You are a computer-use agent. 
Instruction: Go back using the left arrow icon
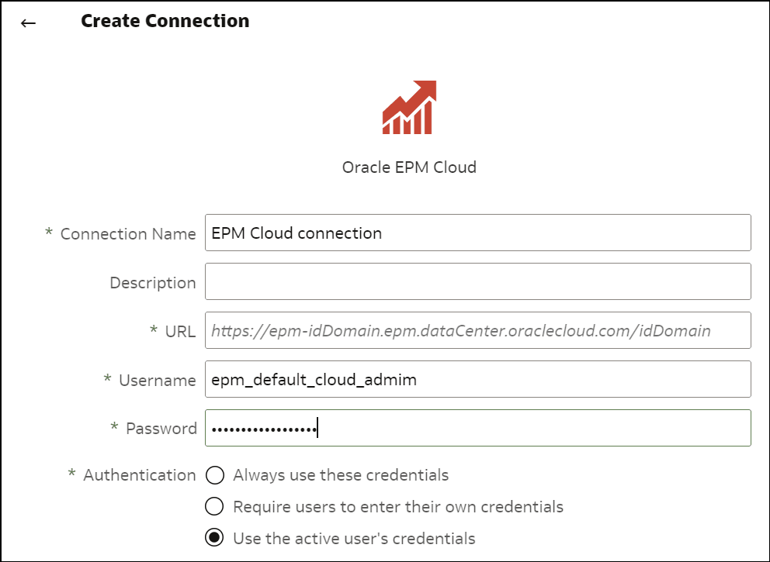[x=28, y=23]
